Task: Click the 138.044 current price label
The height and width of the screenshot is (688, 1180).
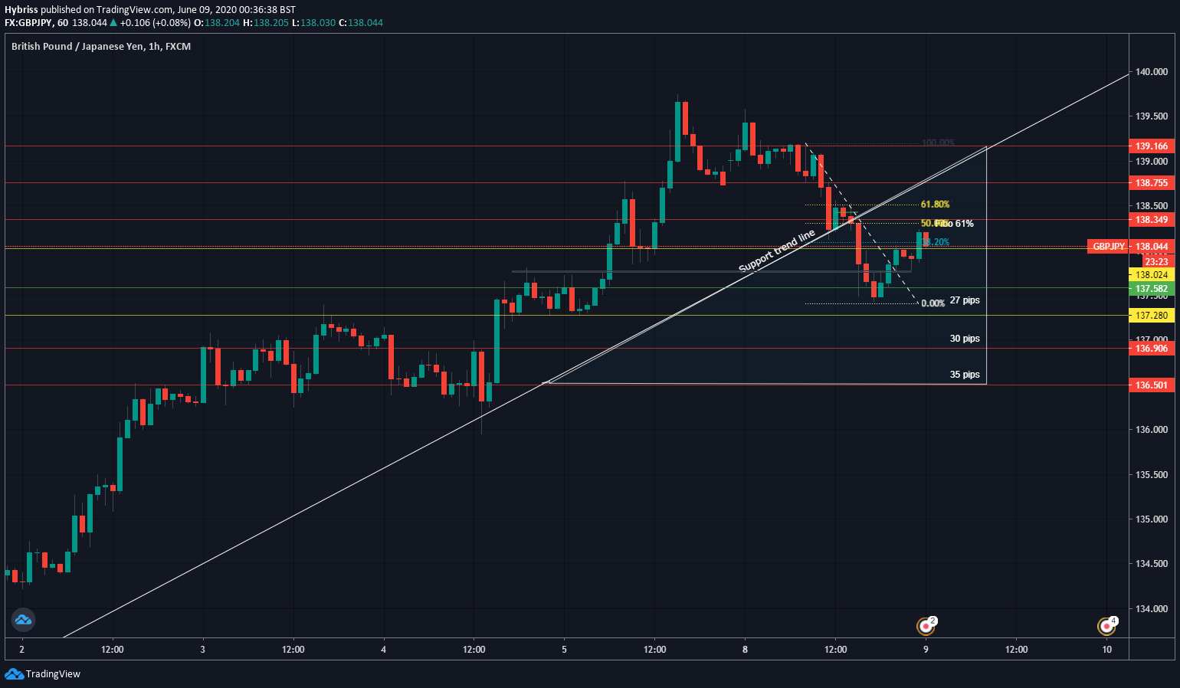Action: [1152, 247]
